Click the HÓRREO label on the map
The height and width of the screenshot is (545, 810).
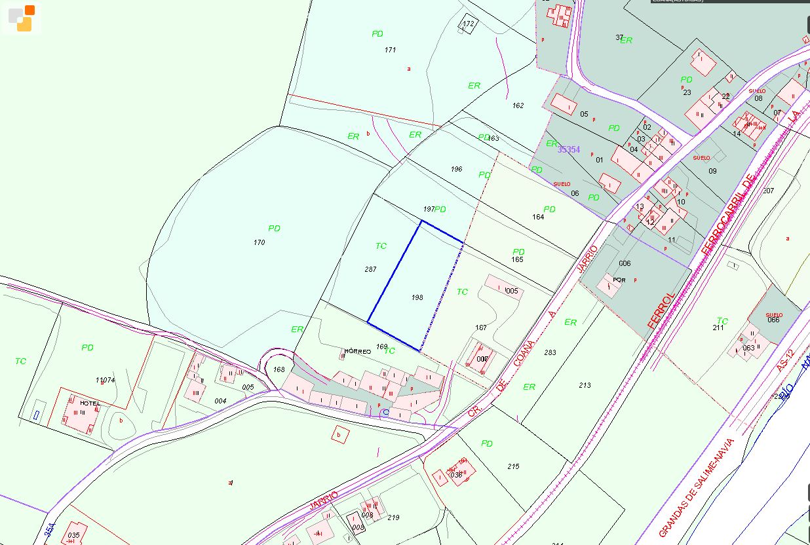tap(357, 352)
